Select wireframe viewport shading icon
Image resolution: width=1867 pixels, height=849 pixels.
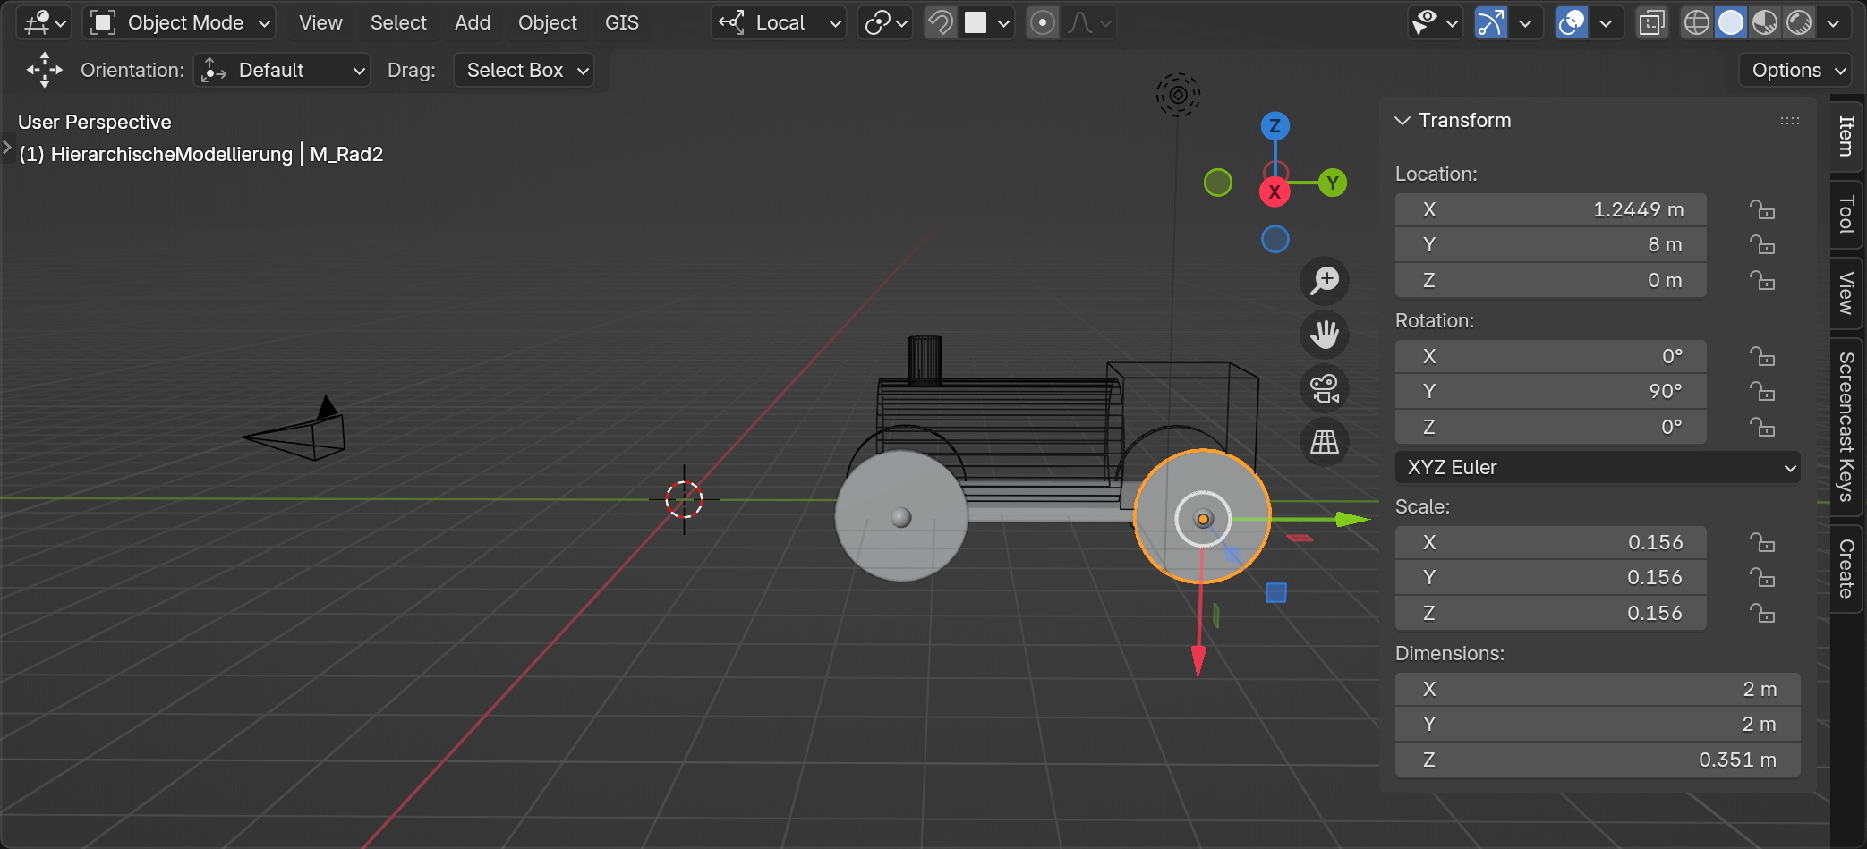point(1696,23)
